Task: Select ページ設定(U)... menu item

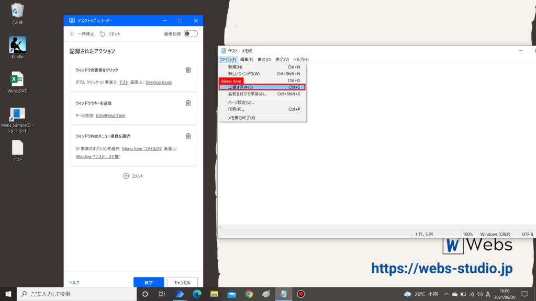Action: (263, 102)
